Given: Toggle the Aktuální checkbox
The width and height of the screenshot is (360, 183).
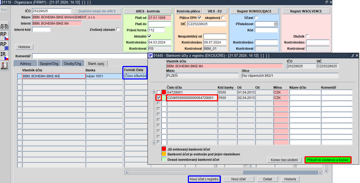Looking at the screenshot, I should coord(149,36).
